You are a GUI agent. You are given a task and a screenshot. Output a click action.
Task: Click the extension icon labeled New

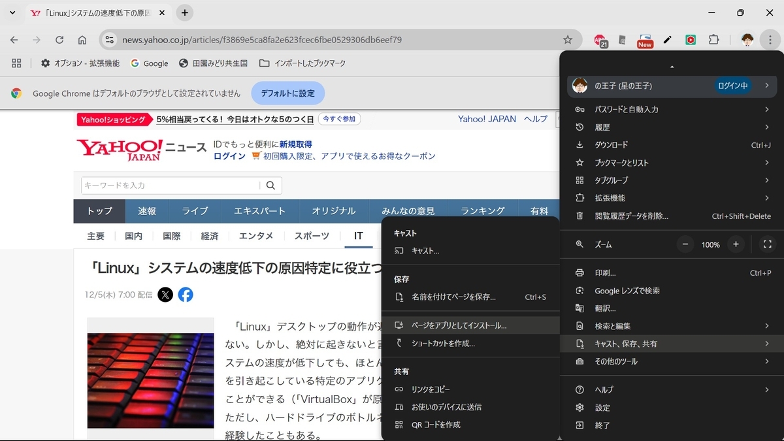pos(645,41)
